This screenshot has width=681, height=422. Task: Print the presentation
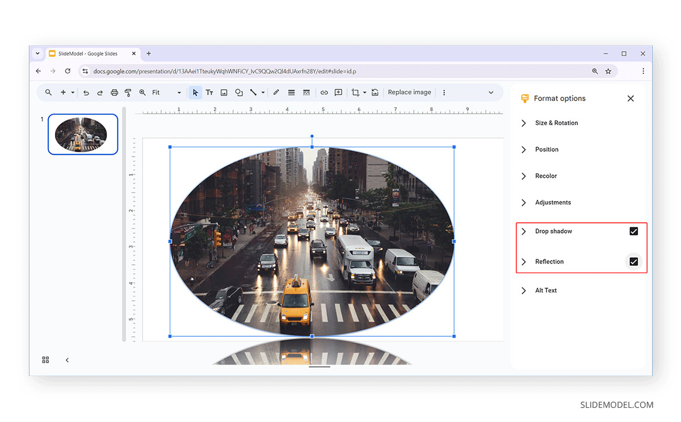(x=114, y=93)
